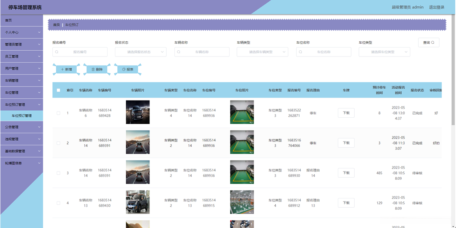This screenshot has height=228, width=456.
Task: Focus the 报名编号 input field
Action: pos(80,52)
